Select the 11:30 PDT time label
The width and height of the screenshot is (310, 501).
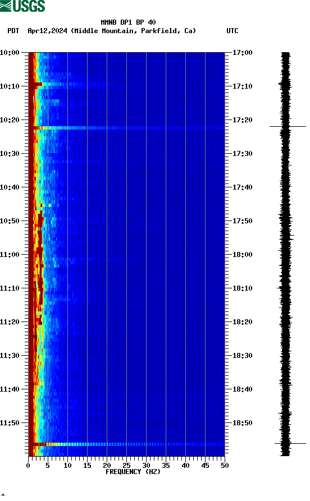click(x=10, y=356)
